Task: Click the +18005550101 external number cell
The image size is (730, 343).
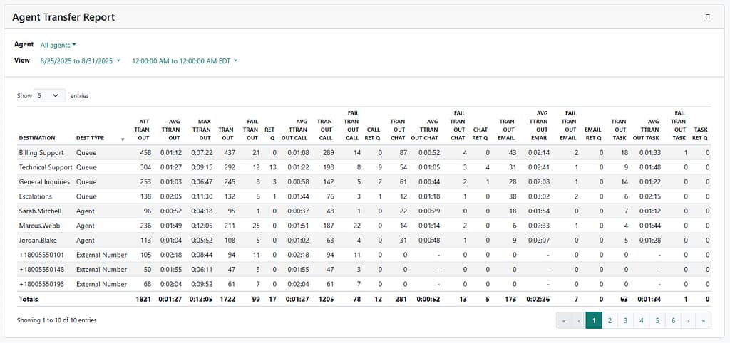Action: pos(40,255)
